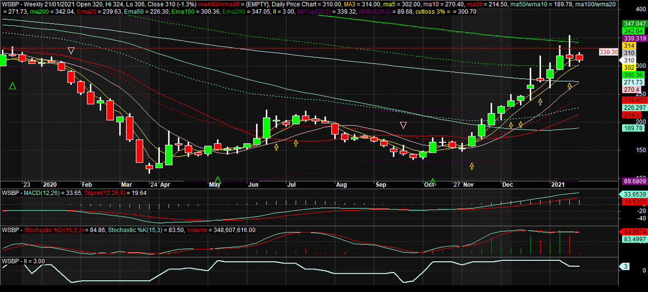The image size is (648, 292).
Task: Click the tall green candlestick in early June
Action: click(x=266, y=128)
